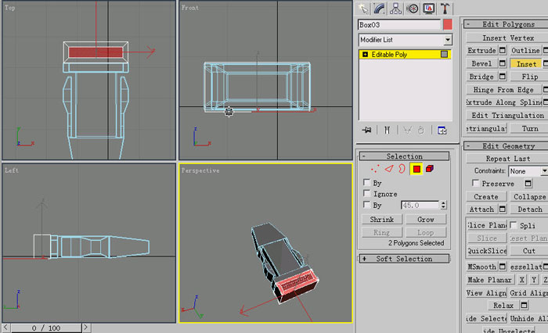Viewport: 548px width, 333px height.
Task: Select Element sub-object level icon
Action: tap(430, 169)
